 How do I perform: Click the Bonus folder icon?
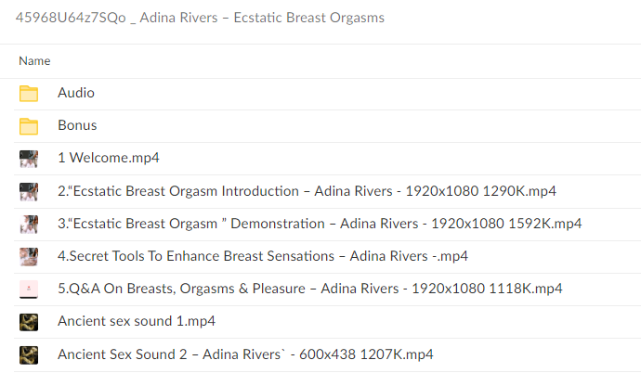[29, 125]
